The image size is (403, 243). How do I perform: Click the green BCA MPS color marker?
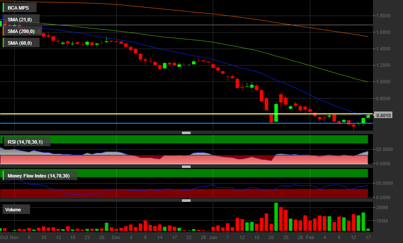(x=3, y=8)
